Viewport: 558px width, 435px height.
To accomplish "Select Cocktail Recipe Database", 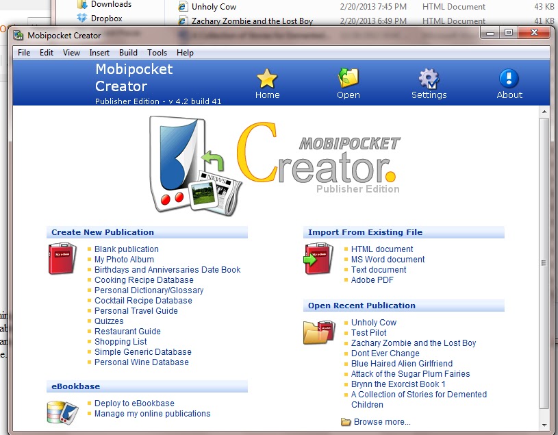I will click(x=143, y=301).
